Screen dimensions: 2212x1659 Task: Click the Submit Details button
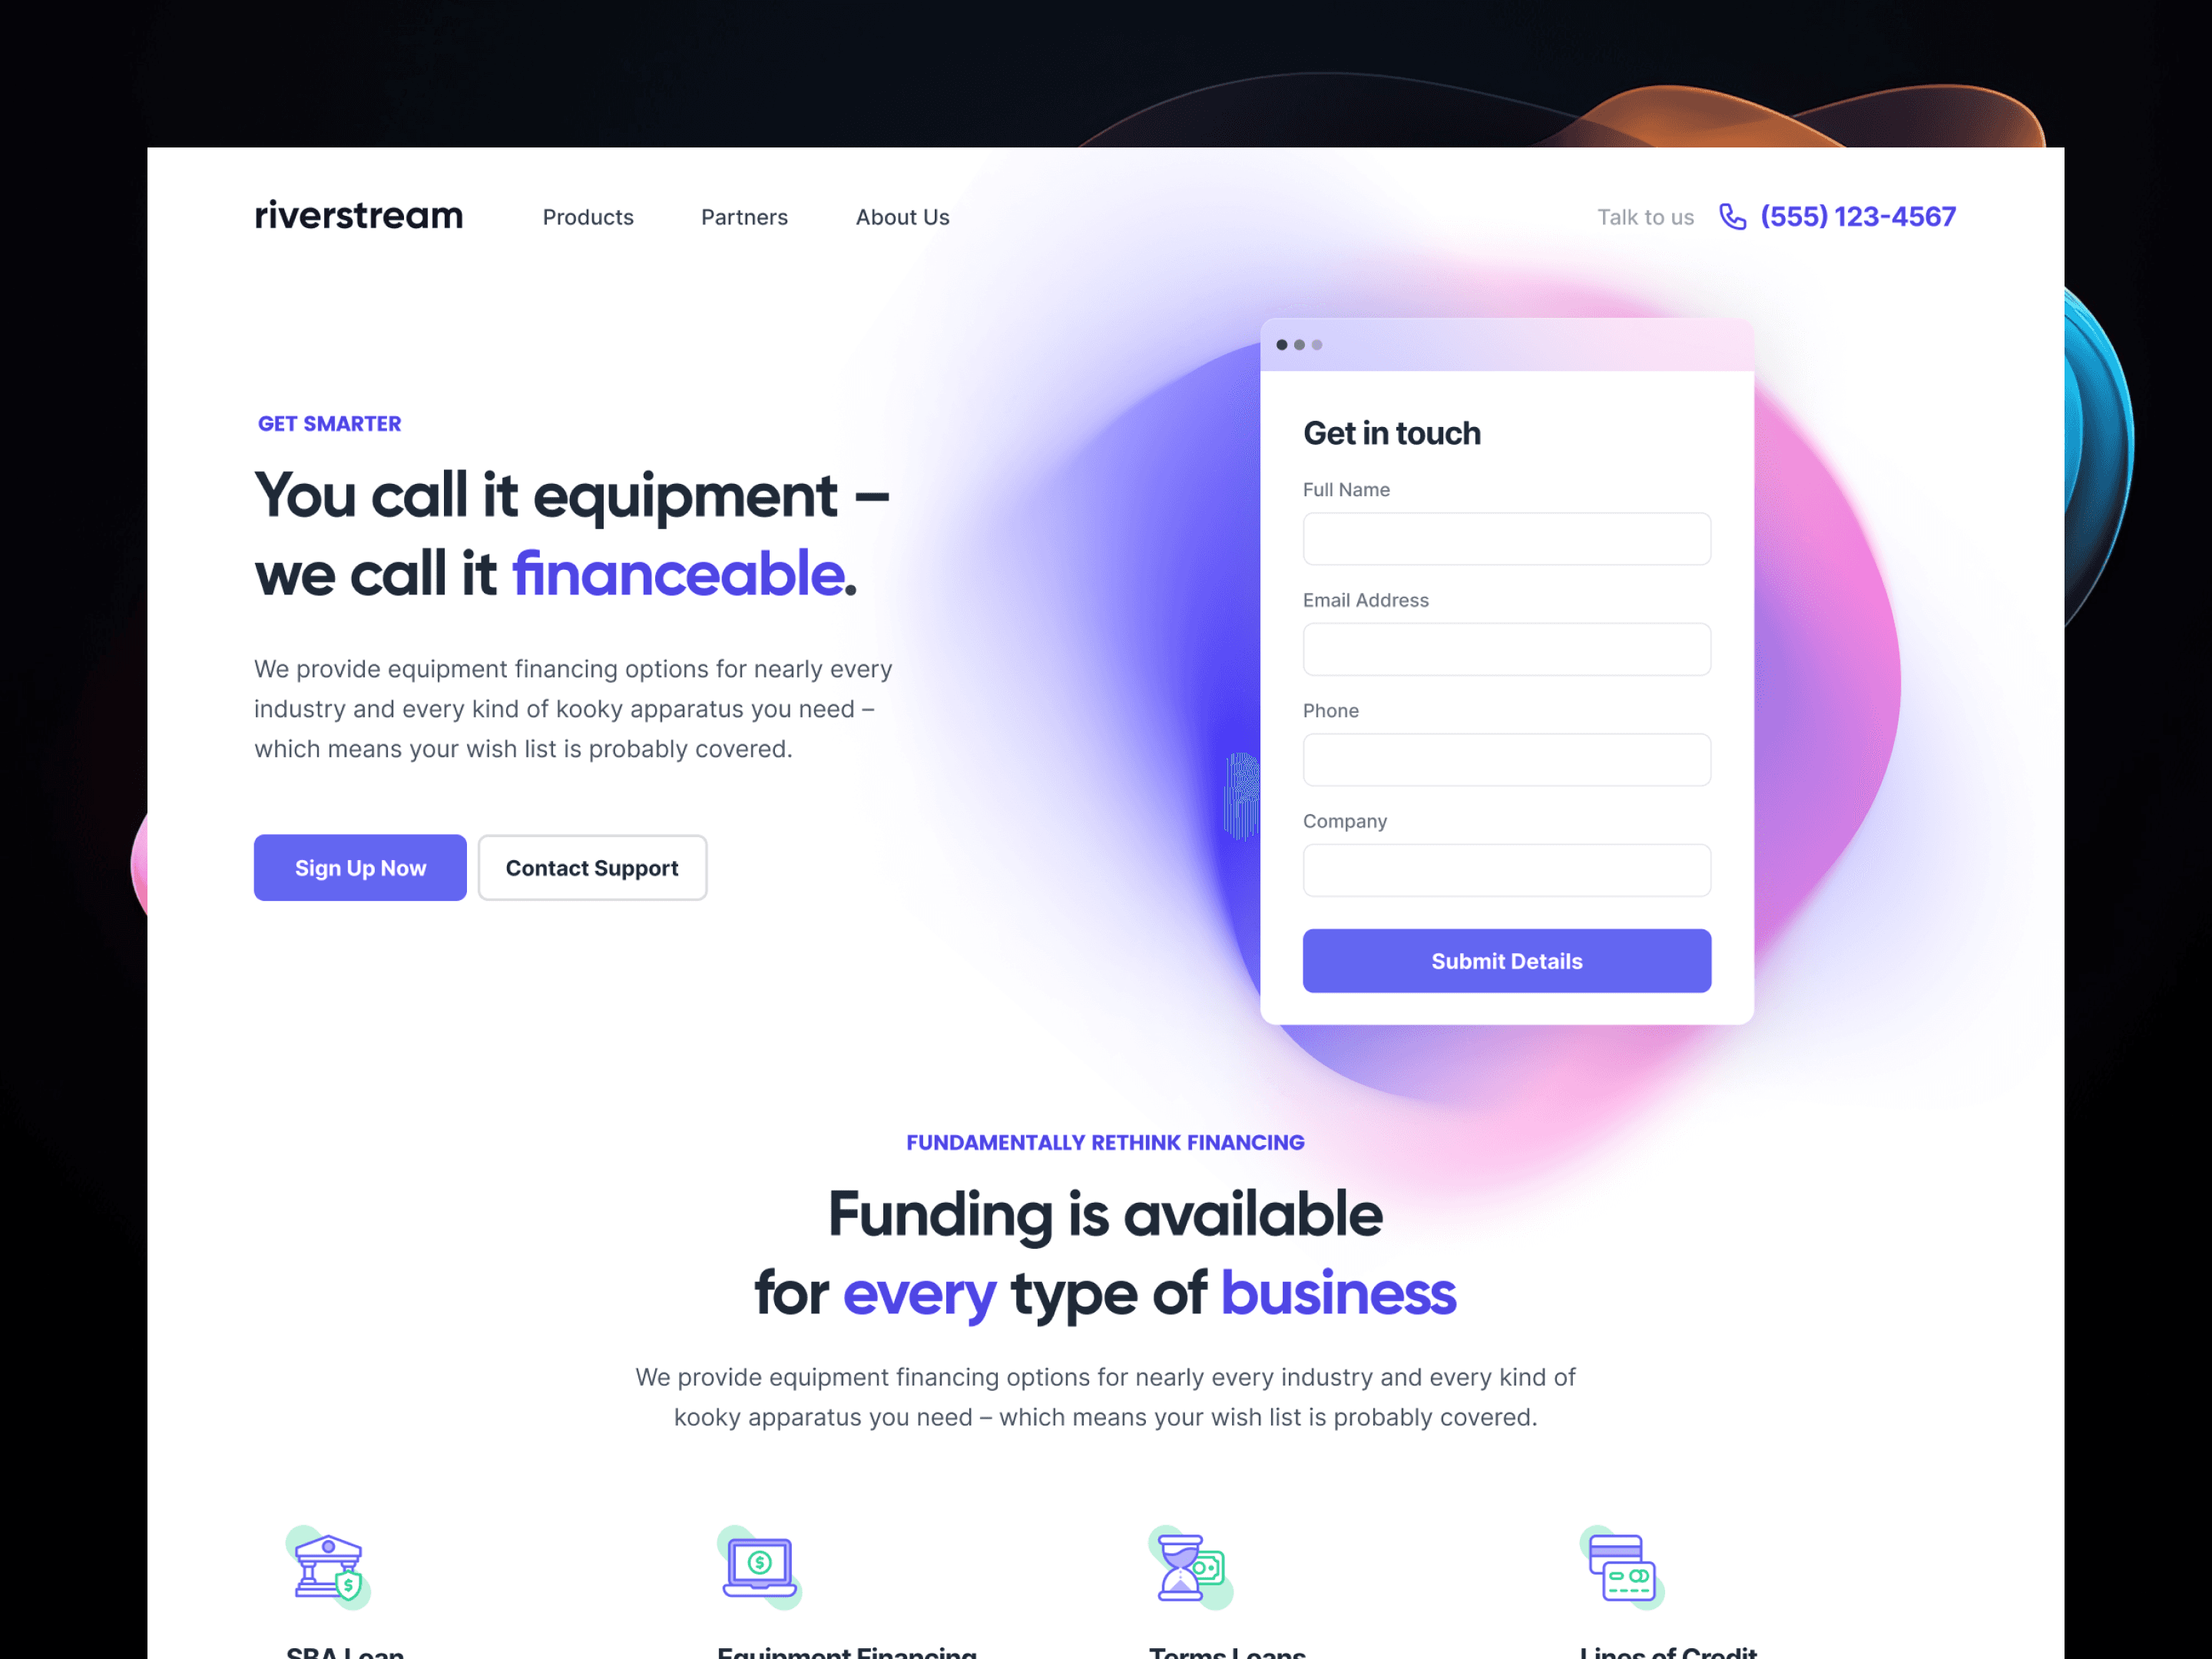(x=1505, y=960)
